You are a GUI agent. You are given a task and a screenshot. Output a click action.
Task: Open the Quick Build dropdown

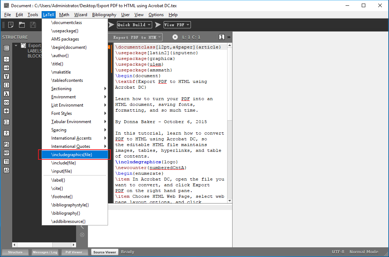134,24
